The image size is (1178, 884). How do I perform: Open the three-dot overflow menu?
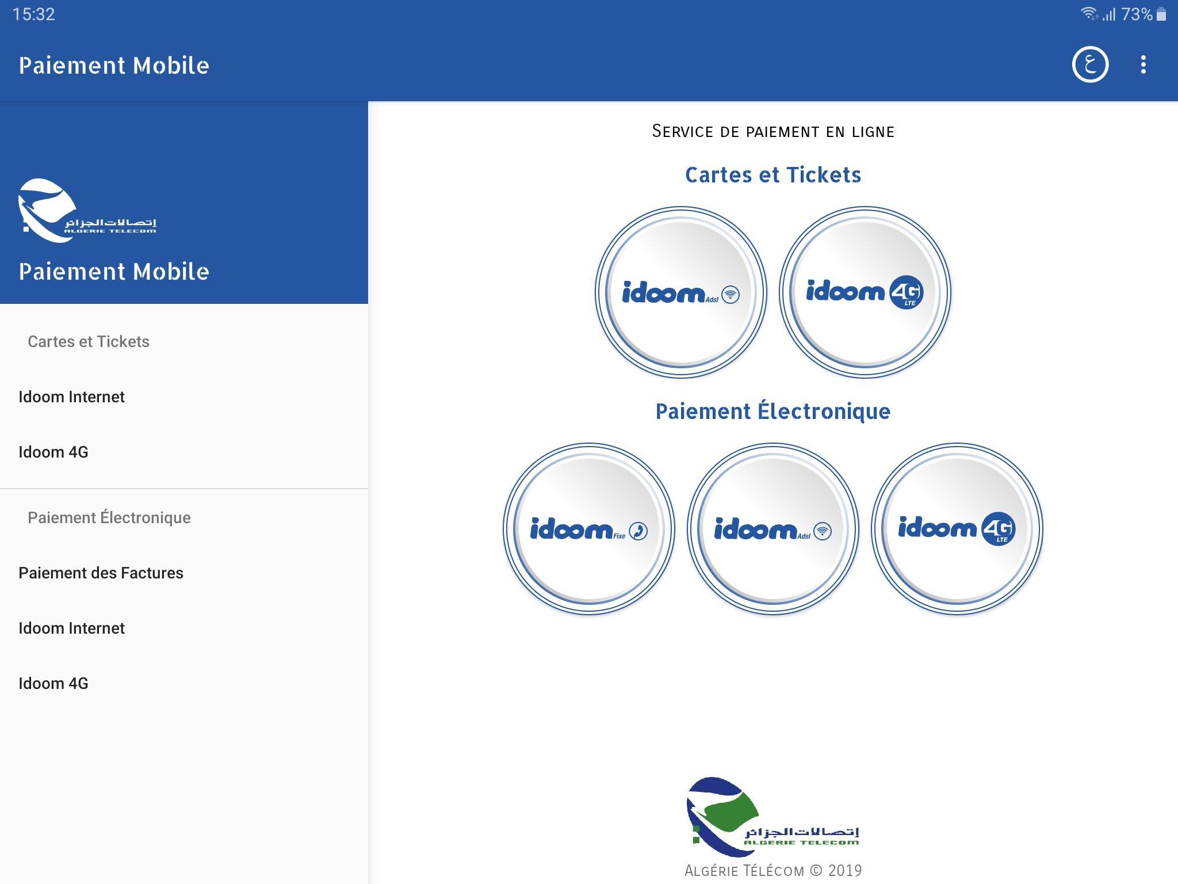(1143, 64)
